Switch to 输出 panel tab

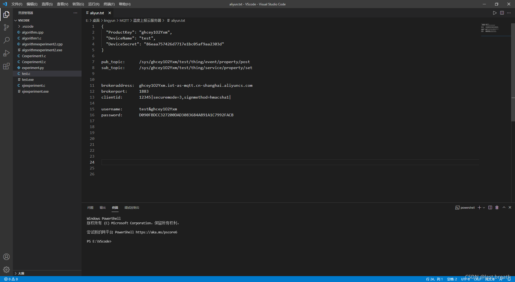tap(103, 208)
